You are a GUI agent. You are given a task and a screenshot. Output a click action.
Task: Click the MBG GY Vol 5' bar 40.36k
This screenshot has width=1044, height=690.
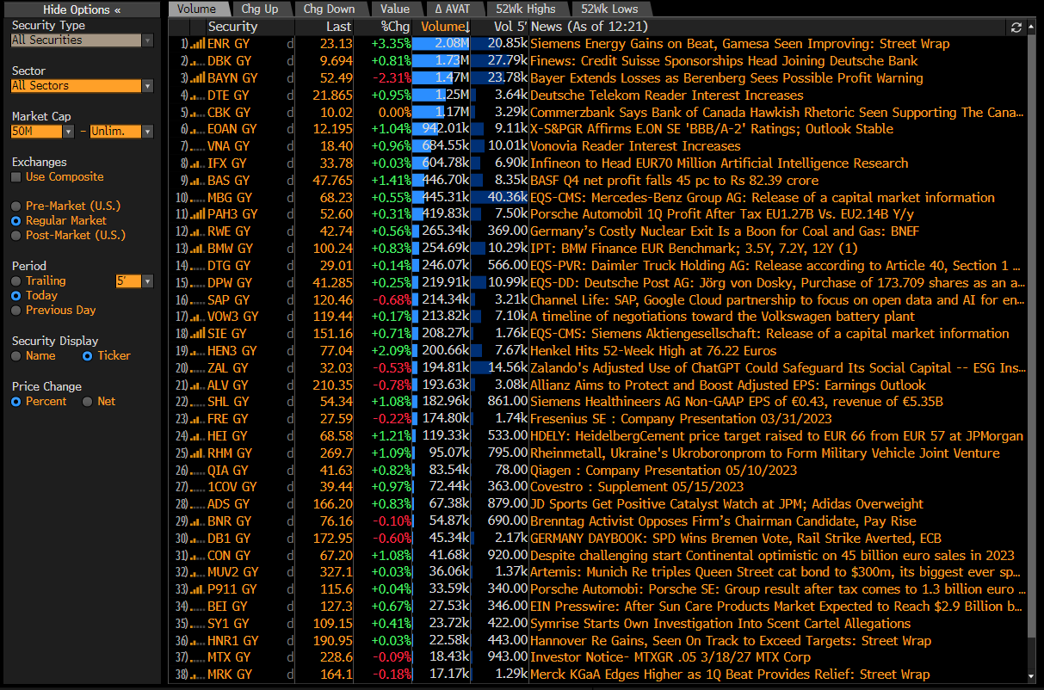[x=500, y=198]
